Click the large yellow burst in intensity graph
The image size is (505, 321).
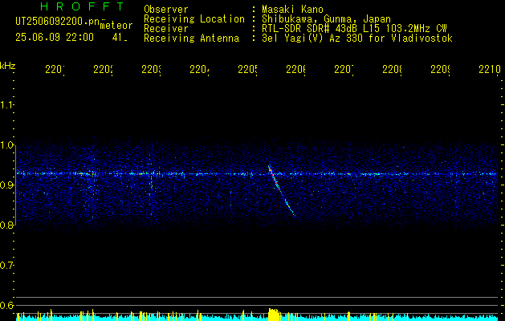tap(274, 315)
